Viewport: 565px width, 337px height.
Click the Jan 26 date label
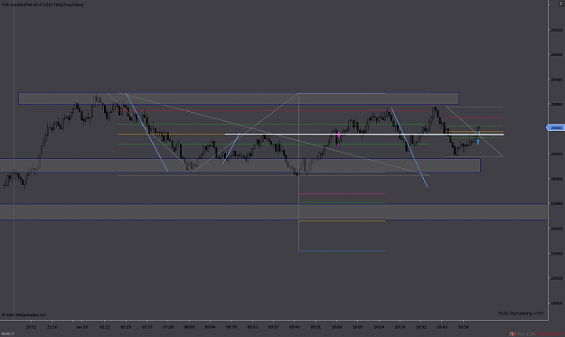(81, 327)
